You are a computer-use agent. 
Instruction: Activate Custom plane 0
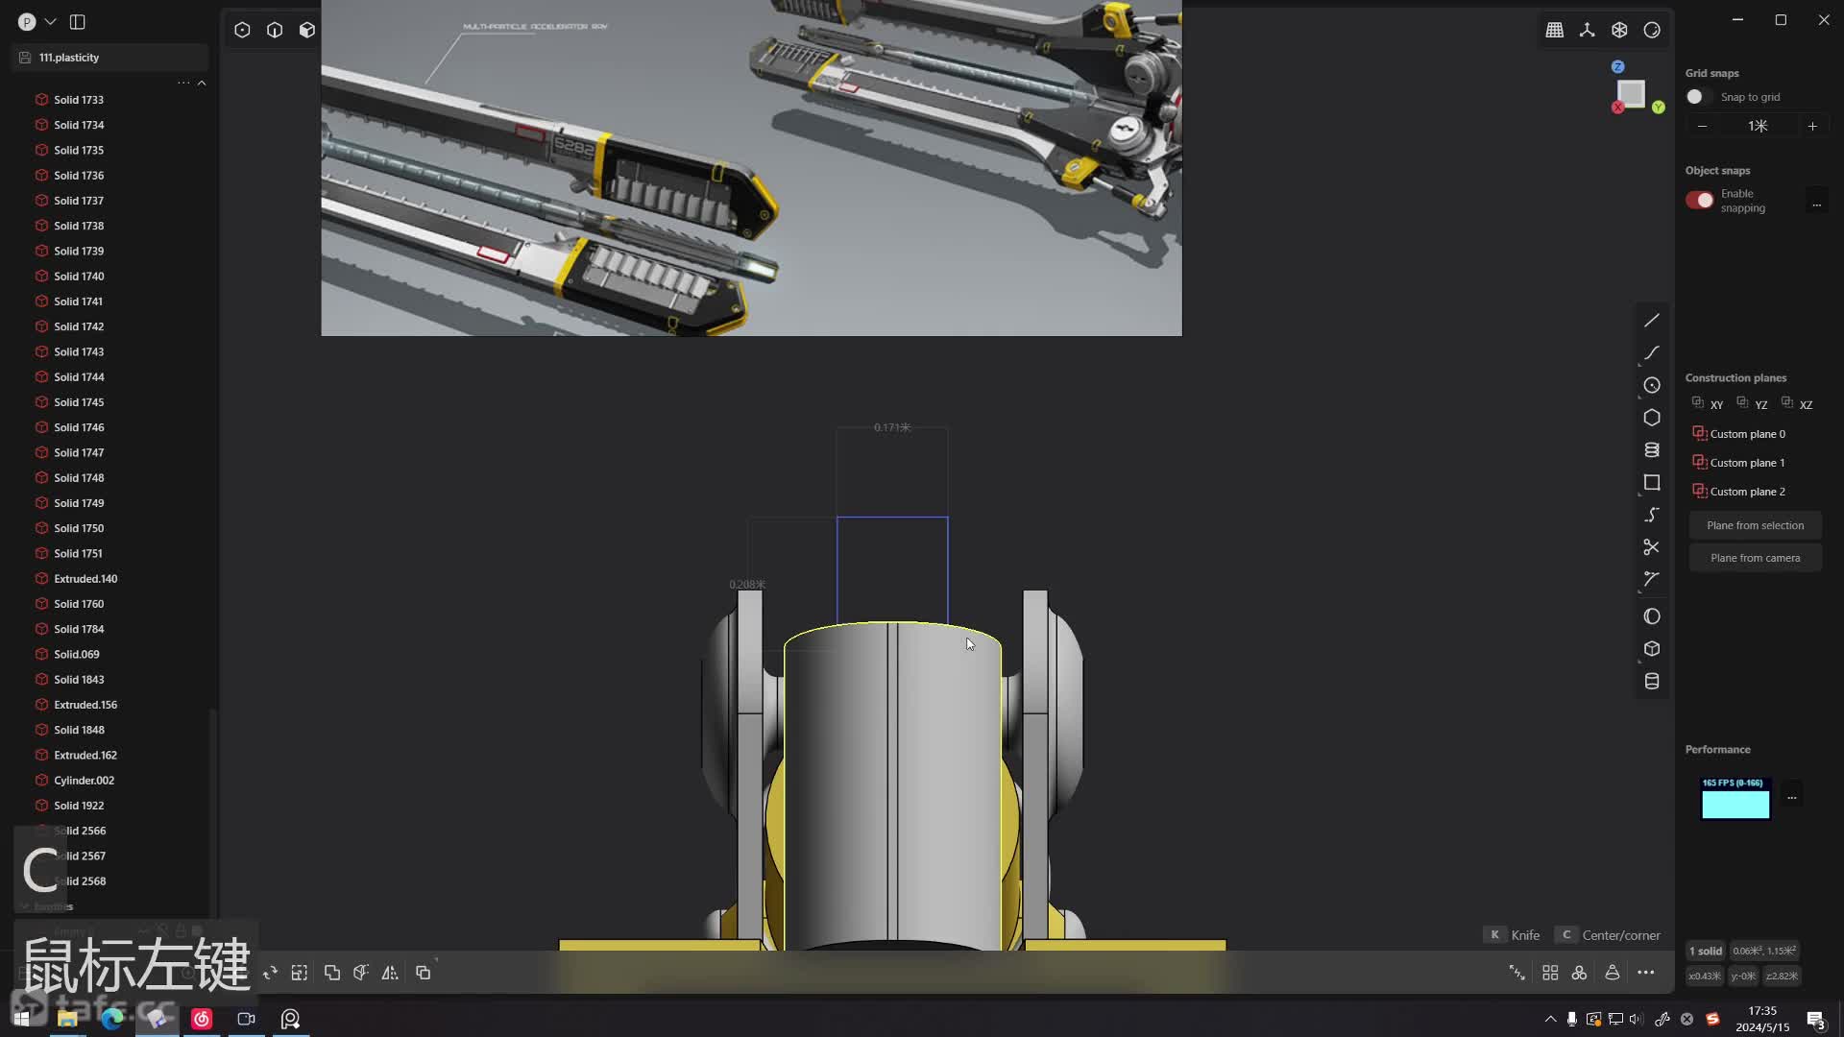coord(1739,434)
